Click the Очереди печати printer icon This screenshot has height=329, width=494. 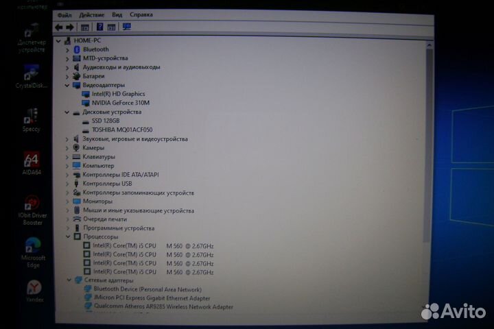(x=77, y=219)
